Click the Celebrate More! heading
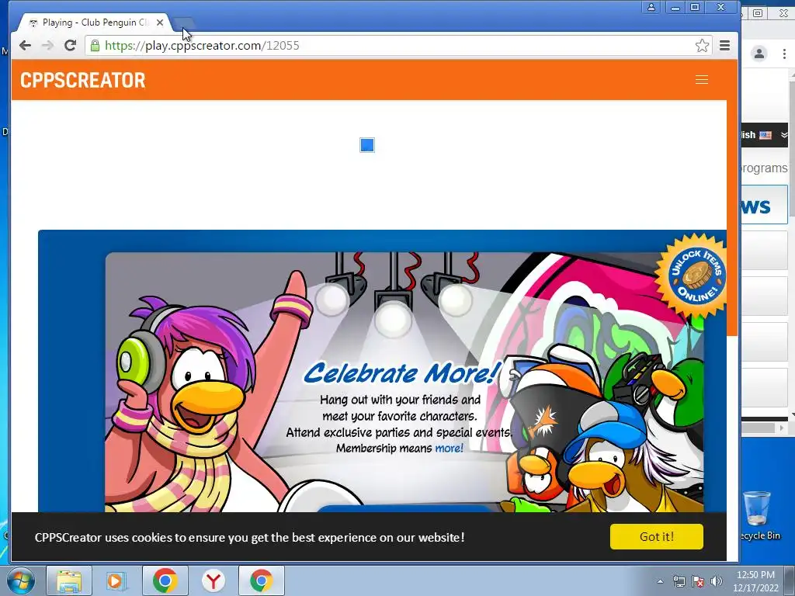 [403, 373]
